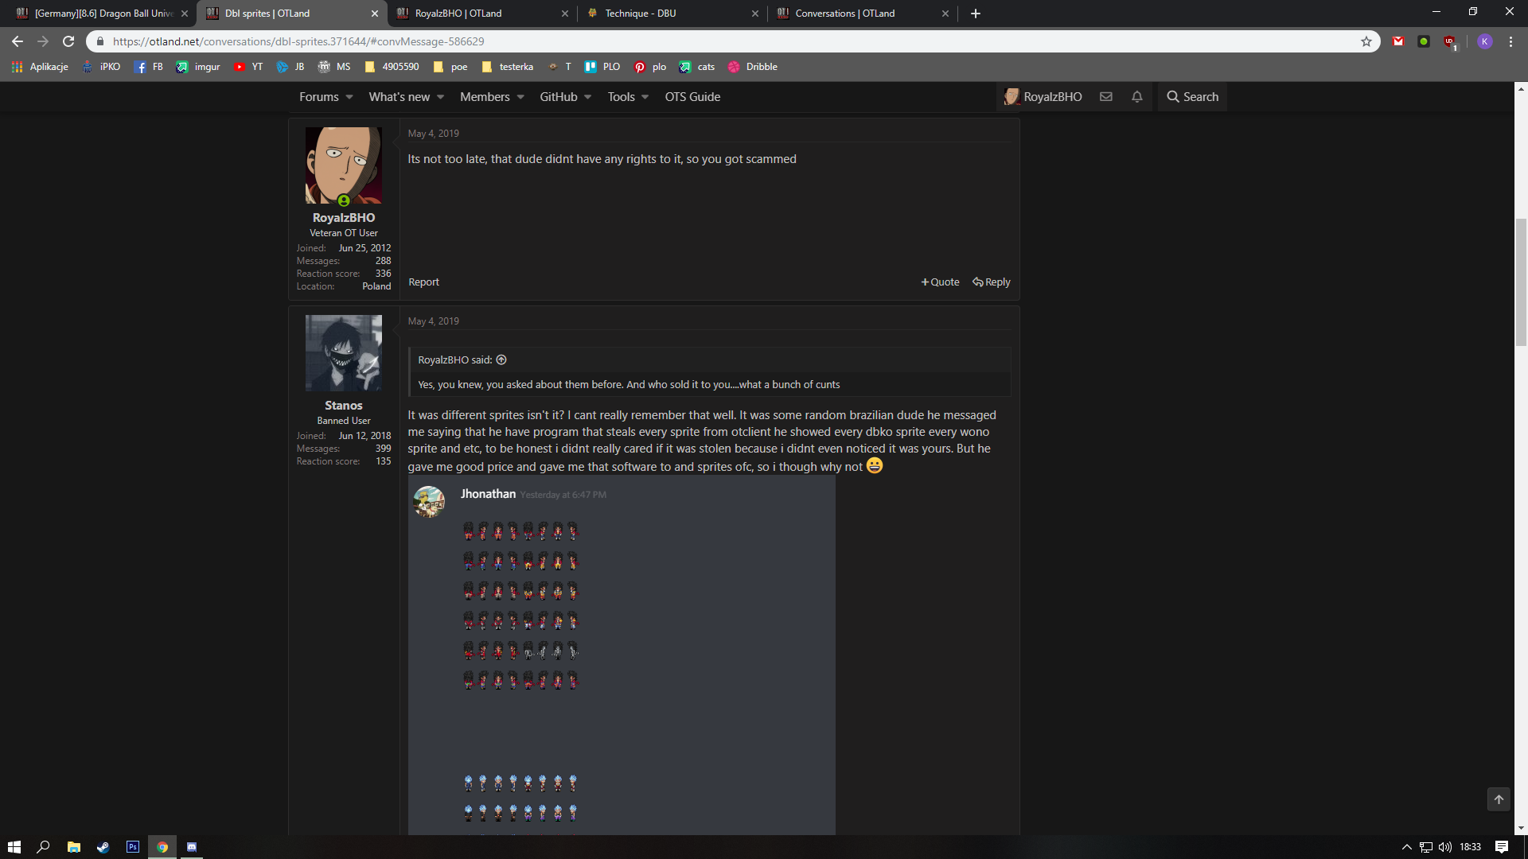This screenshot has height=859, width=1528.
Task: Report the RoyalzBHO message
Action: pyautogui.click(x=423, y=282)
